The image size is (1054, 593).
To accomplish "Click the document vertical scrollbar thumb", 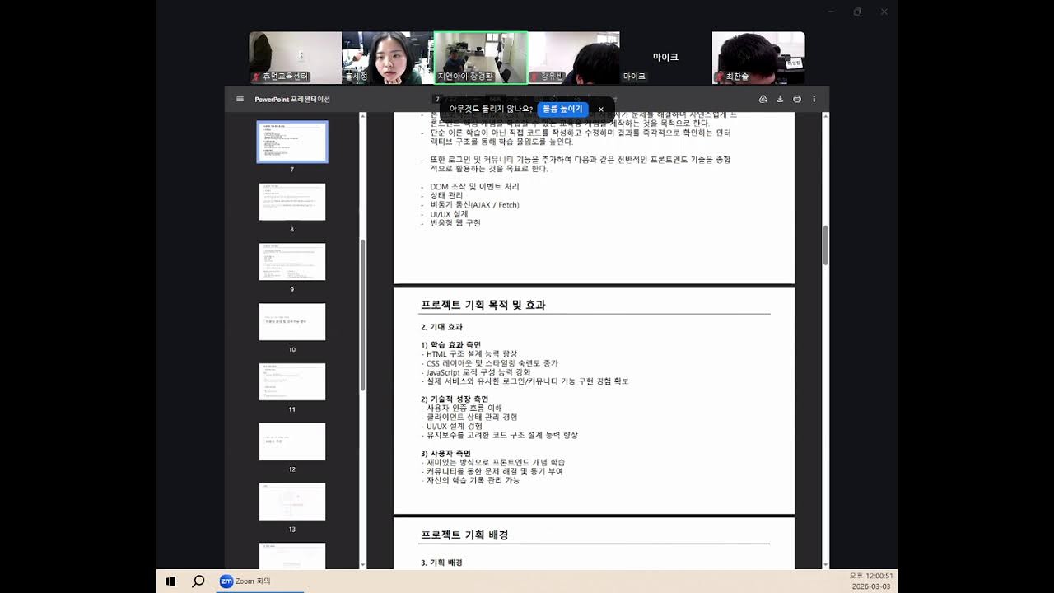I will (826, 244).
